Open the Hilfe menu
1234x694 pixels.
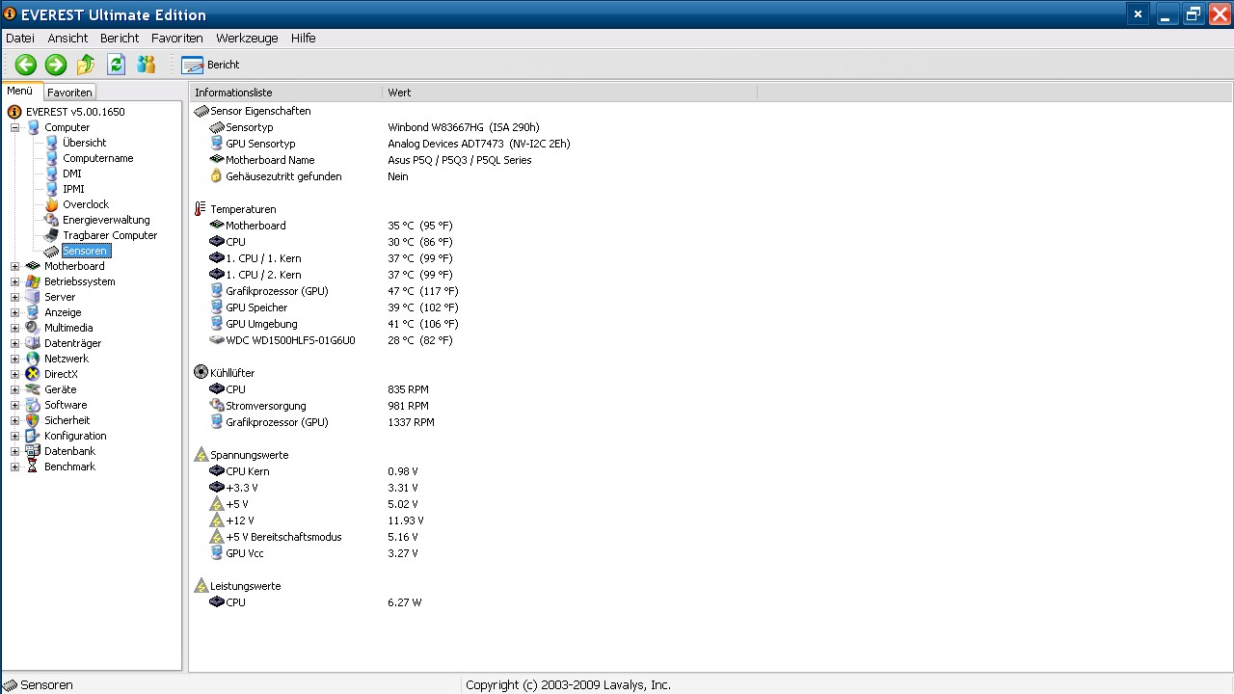(x=304, y=39)
